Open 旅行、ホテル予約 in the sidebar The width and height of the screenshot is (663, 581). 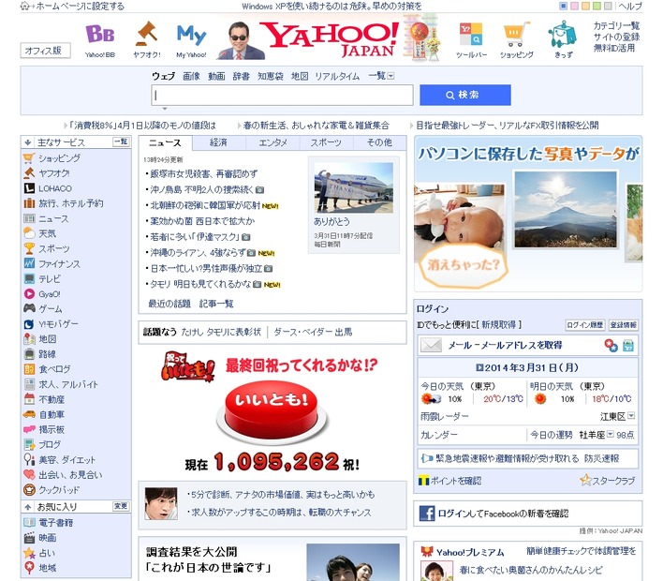70,203
